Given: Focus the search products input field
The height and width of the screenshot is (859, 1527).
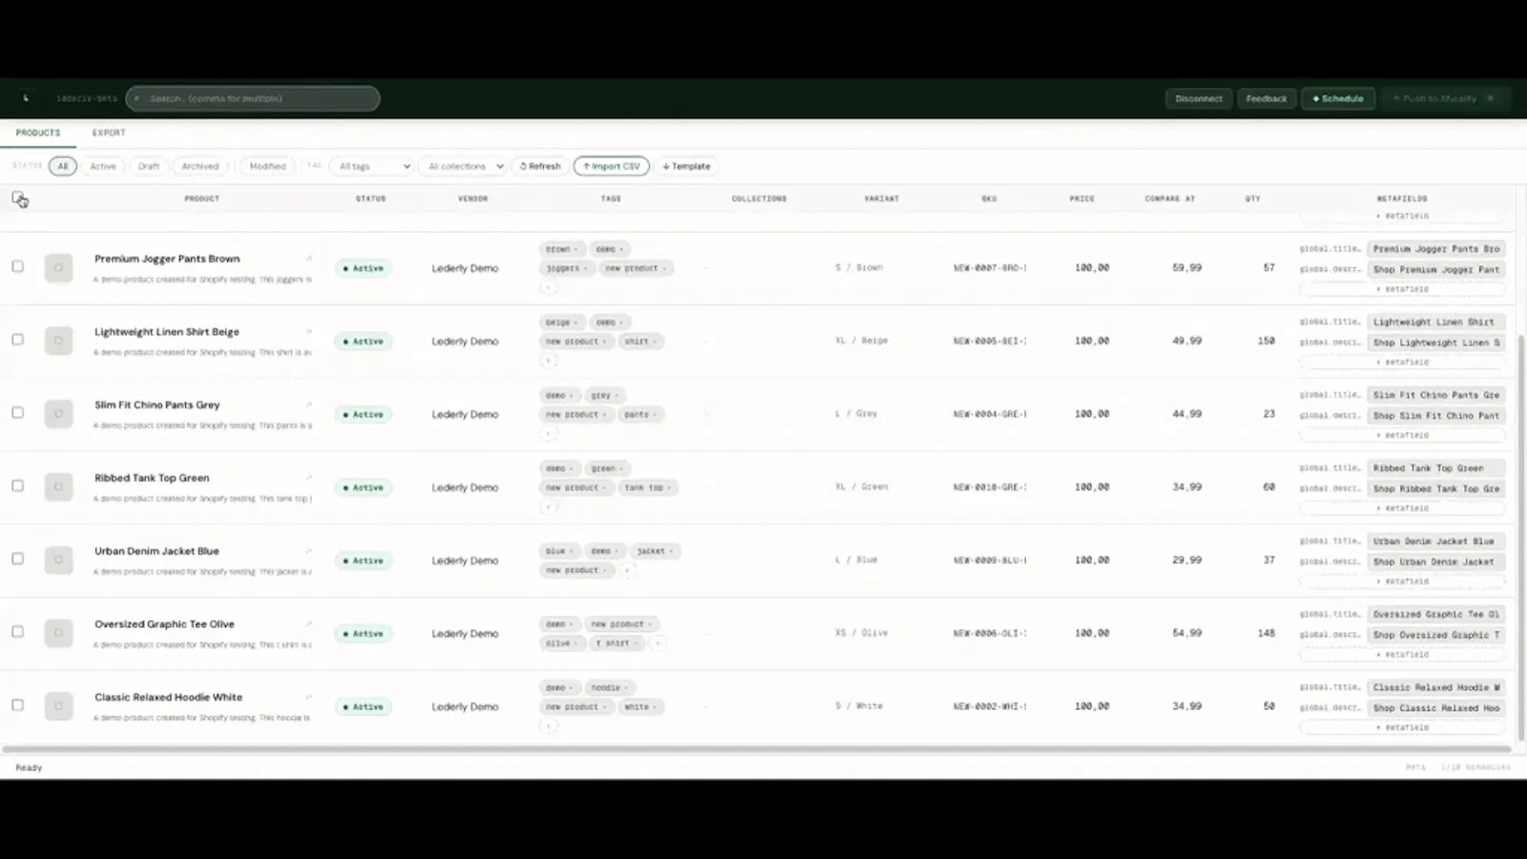Looking at the screenshot, I should tap(253, 98).
